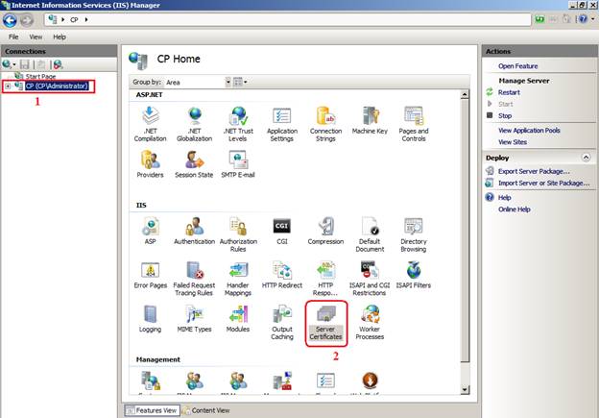
Task: Open the Logging feature
Action: pos(150,319)
